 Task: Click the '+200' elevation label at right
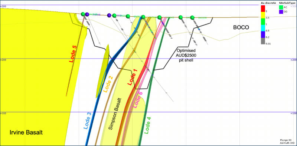pyautogui.click(x=293, y=60)
